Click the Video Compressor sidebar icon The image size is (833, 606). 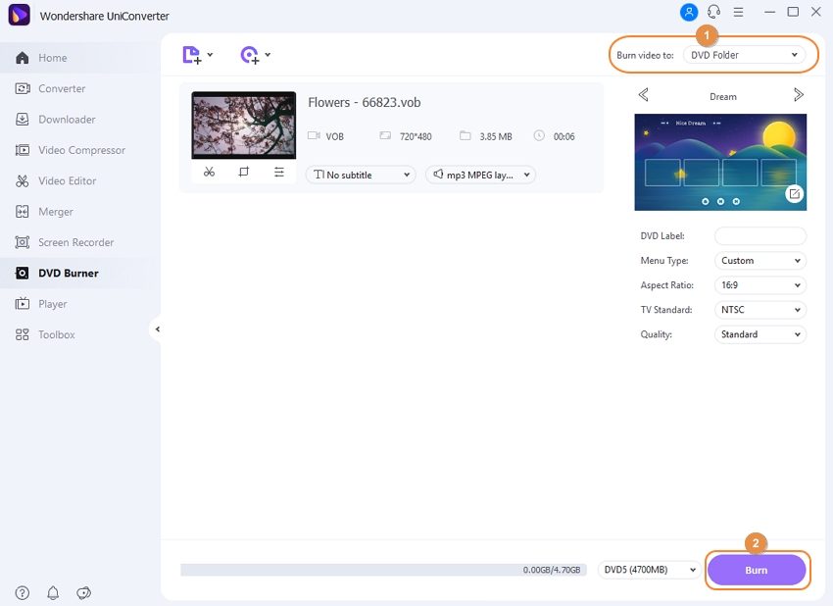(23, 150)
